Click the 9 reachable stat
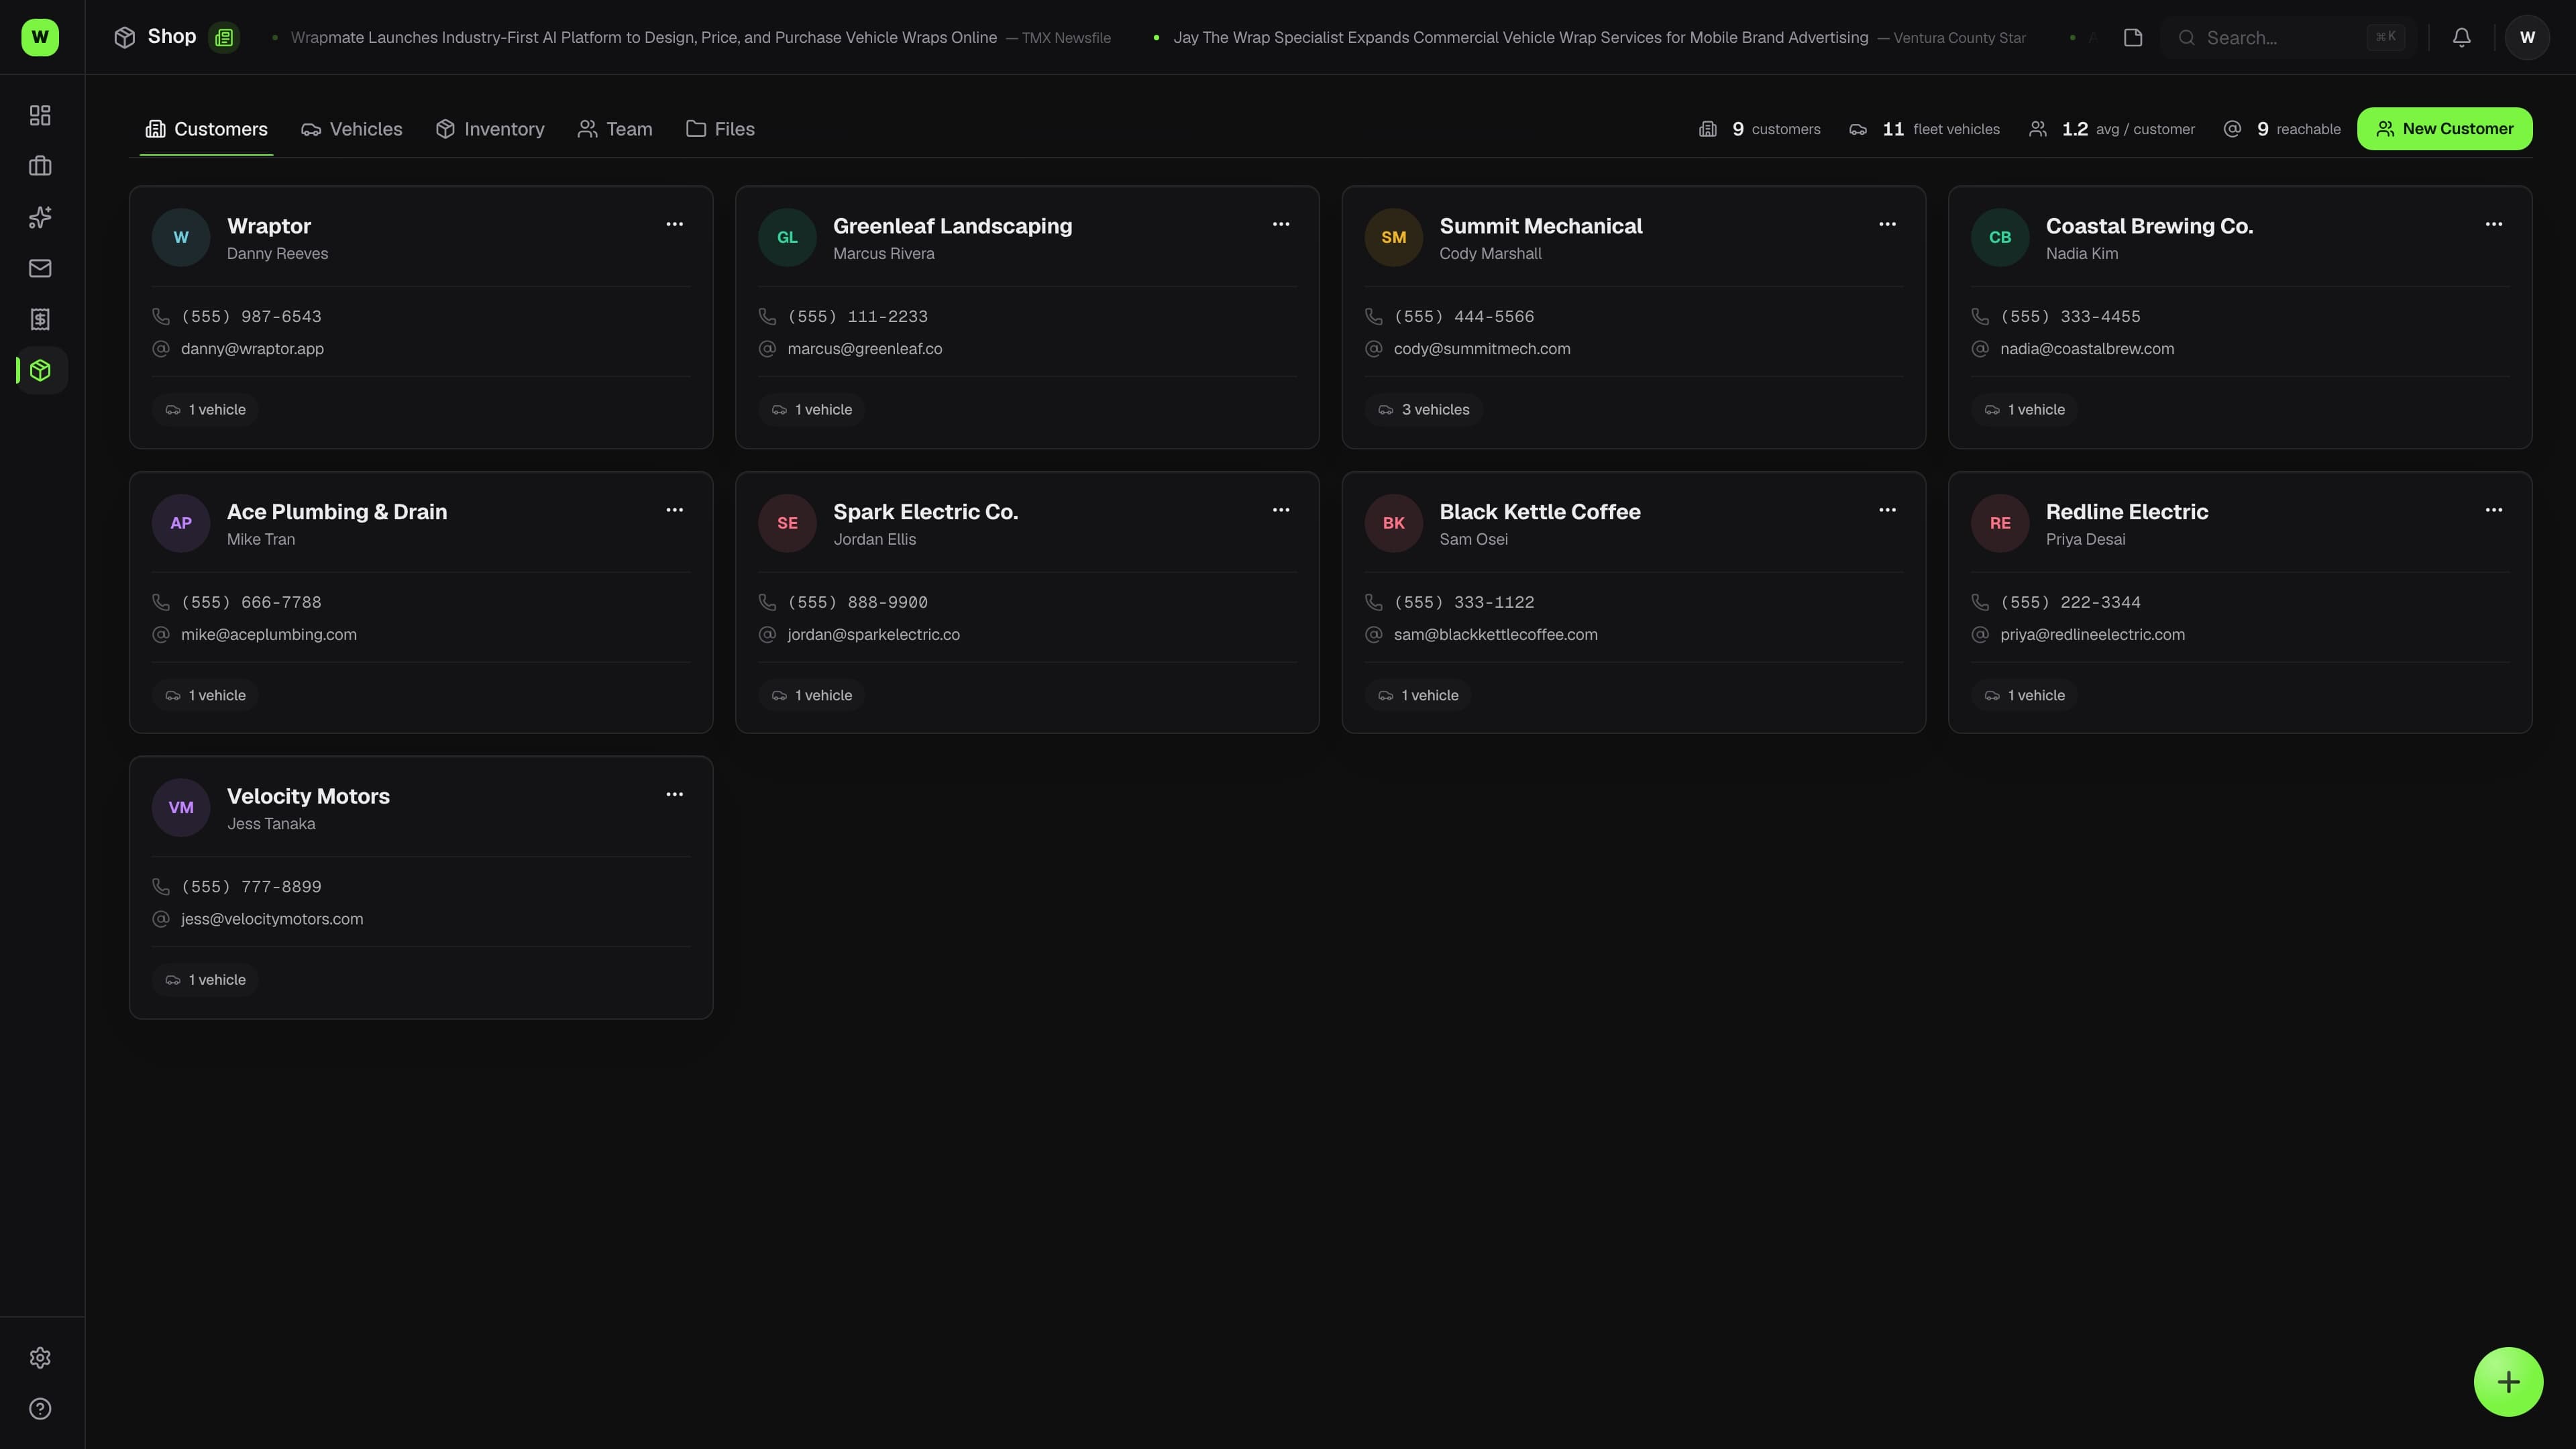The image size is (2576, 1449). 2282,129
